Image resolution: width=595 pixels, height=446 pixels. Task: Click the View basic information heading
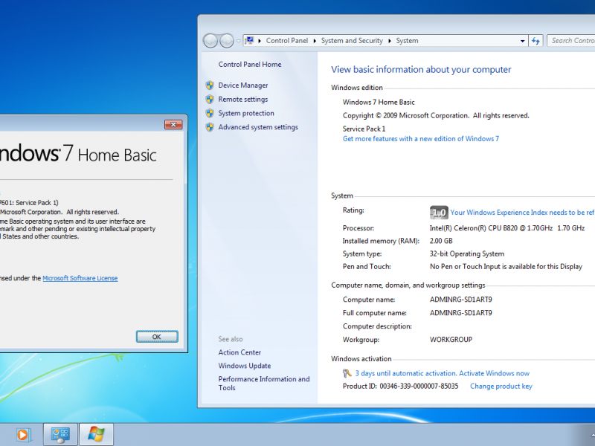421,69
